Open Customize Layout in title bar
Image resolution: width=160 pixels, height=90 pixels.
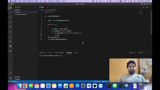click(150, 4)
